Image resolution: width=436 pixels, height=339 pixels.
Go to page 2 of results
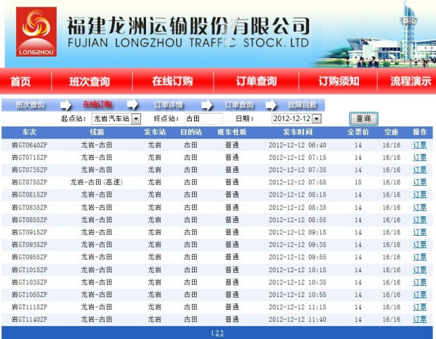pyautogui.click(x=217, y=333)
